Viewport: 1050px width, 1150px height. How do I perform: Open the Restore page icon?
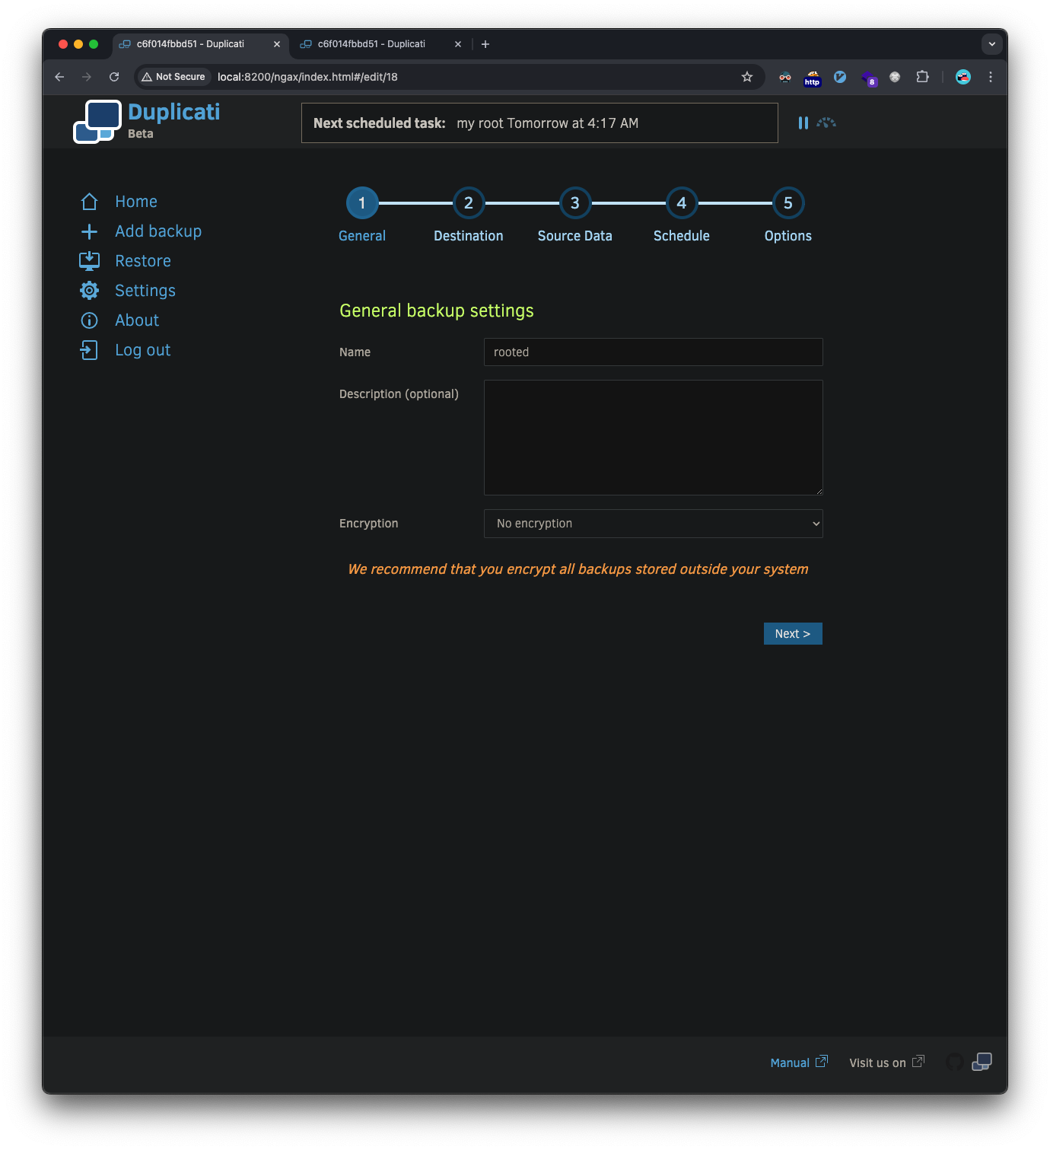pyautogui.click(x=89, y=261)
